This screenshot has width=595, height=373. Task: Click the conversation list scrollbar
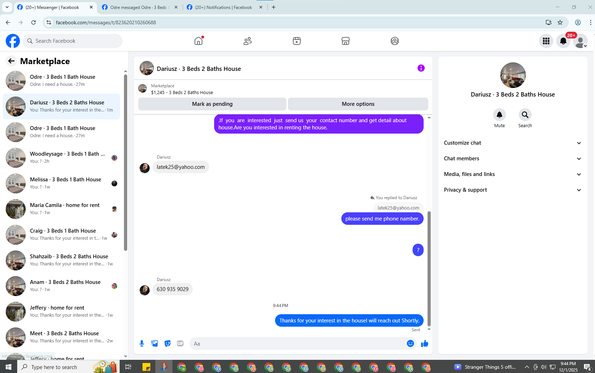[125, 162]
